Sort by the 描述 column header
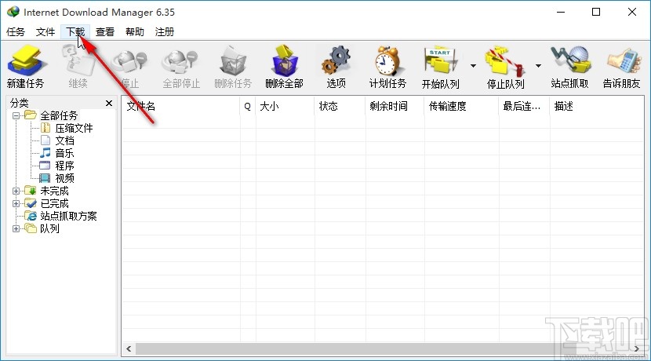651x361 pixels. (x=597, y=107)
